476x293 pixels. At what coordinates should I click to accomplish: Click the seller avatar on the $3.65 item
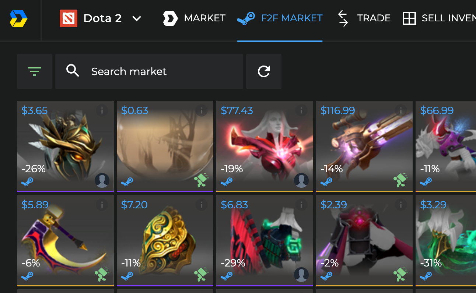[x=102, y=181]
